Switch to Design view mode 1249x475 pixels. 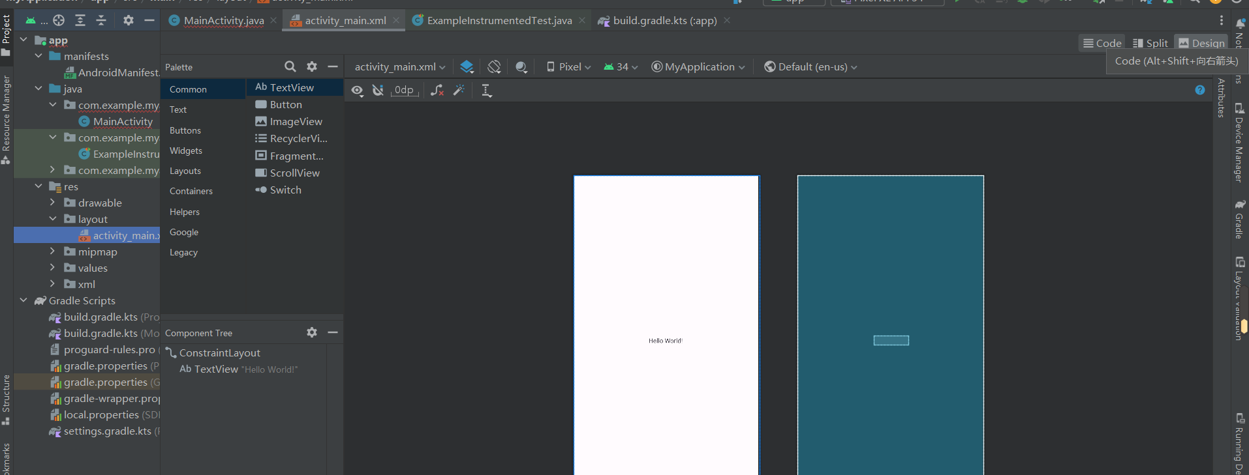point(1201,43)
